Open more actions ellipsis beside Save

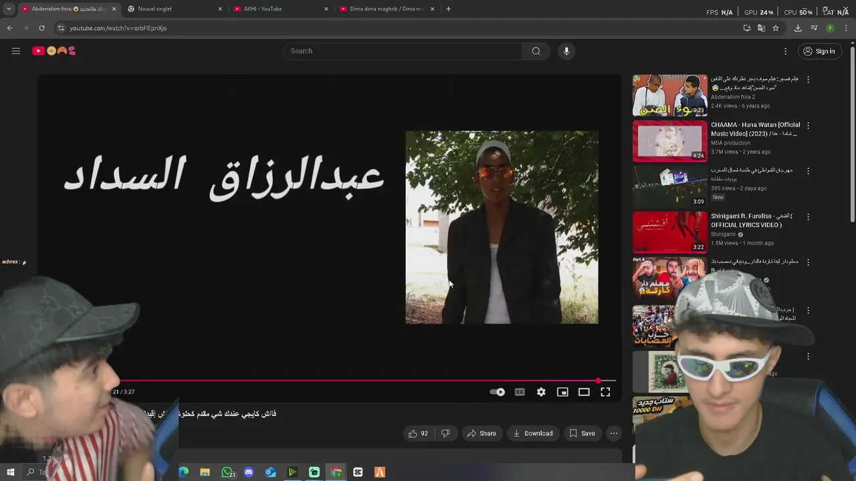[x=614, y=434]
